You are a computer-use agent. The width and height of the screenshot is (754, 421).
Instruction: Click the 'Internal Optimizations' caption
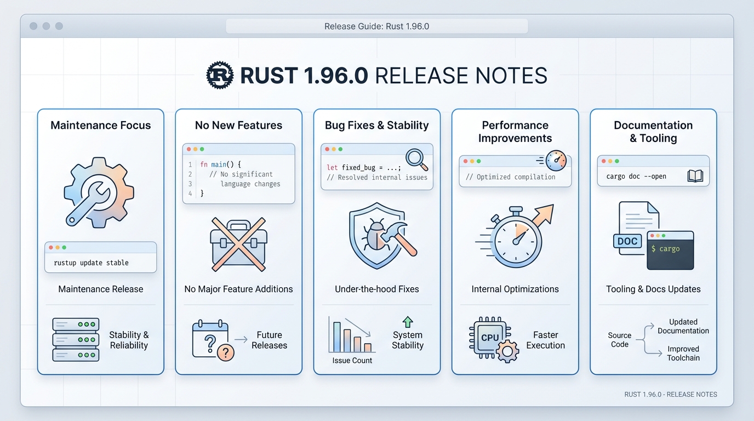pos(515,289)
